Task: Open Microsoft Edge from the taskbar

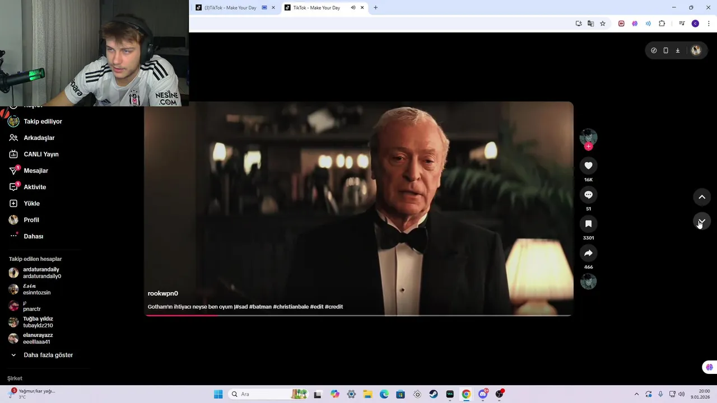Action: (384, 394)
